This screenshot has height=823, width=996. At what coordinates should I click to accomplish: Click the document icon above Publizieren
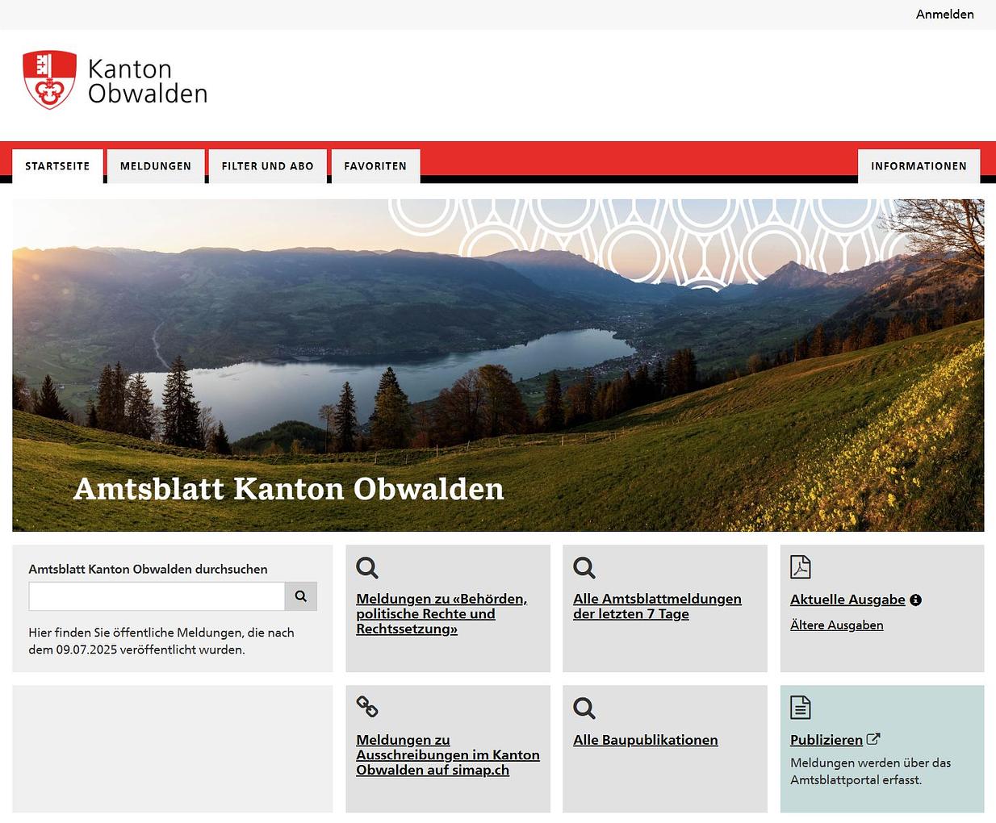tap(800, 708)
